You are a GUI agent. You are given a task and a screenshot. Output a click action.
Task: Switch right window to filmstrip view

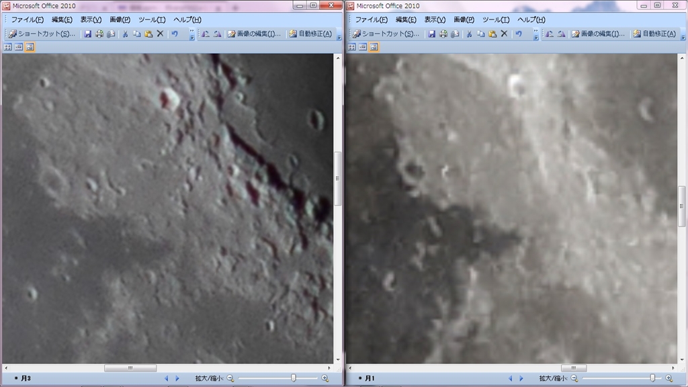point(362,47)
